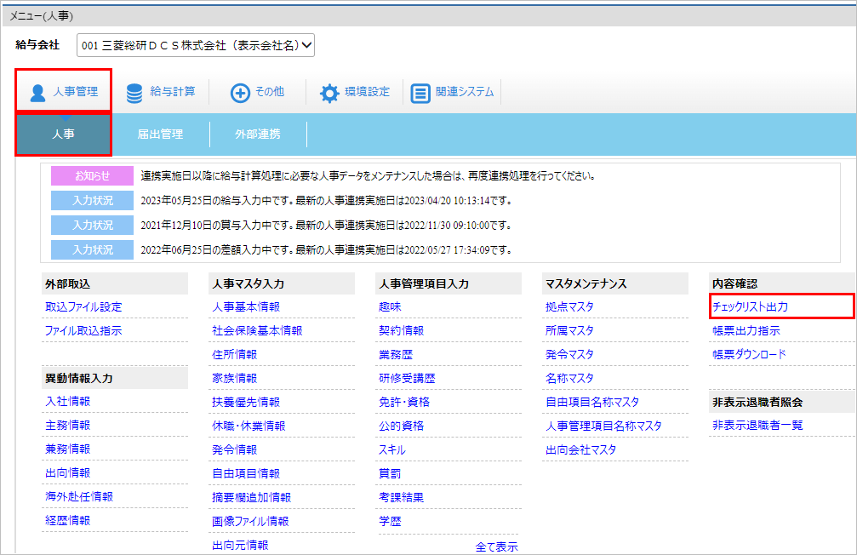Click 入力状況 label for 2022年06月25日 差額

click(x=93, y=249)
